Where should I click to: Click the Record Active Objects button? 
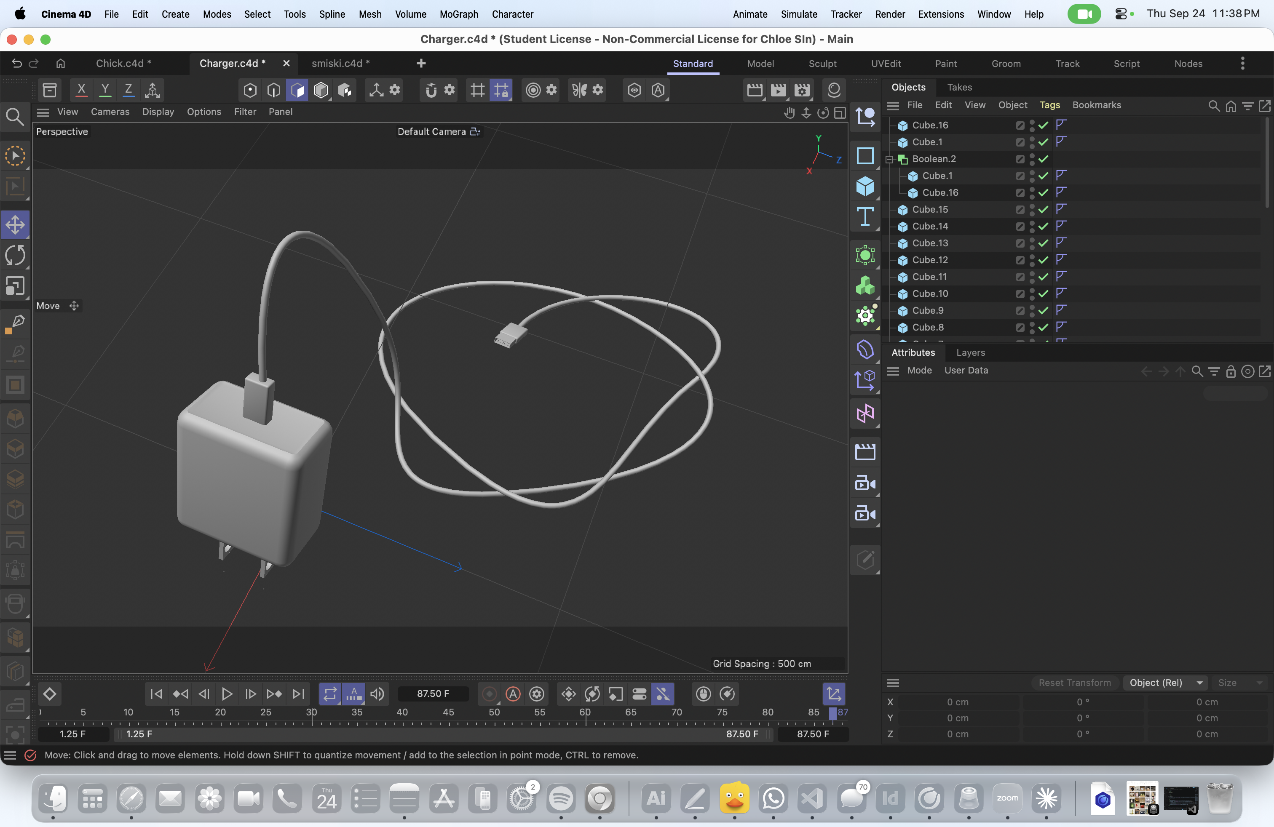tap(489, 694)
